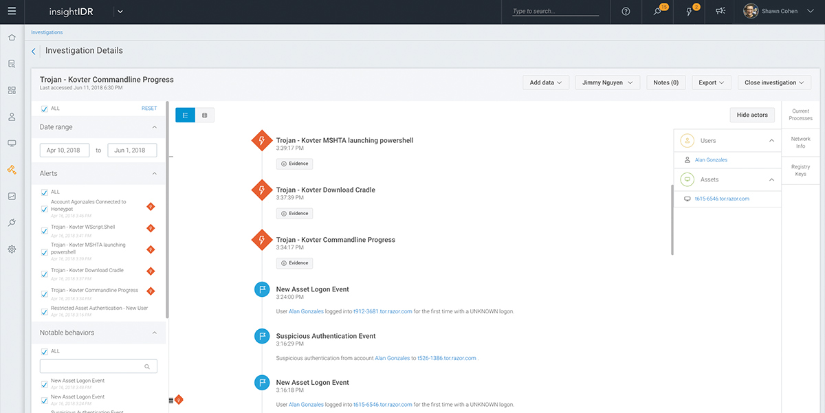Open the t615-6546.tor.razor.com asset link
The width and height of the screenshot is (825, 413).
pyautogui.click(x=721, y=199)
